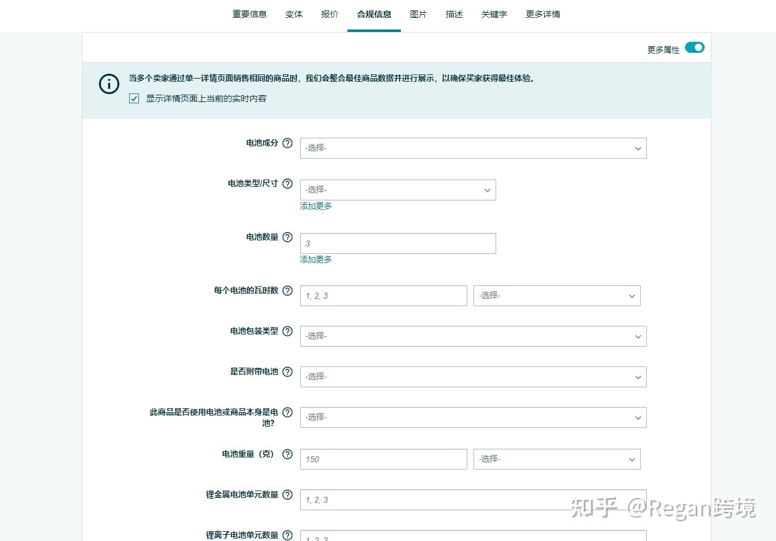Show help for 每个电池的瓦时数
The image size is (776, 541).
pyautogui.click(x=287, y=291)
